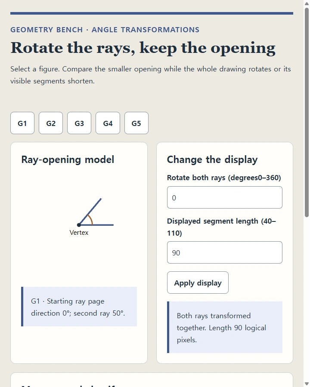The height and width of the screenshot is (387, 310).
Task: Click the 'Rotate the rays, keep the opening' title
Action: click(x=143, y=48)
